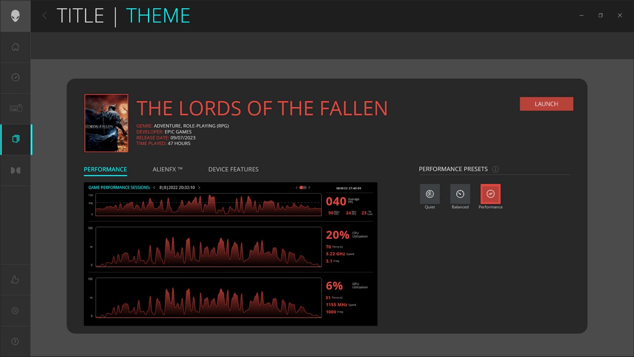Image resolution: width=634 pixels, height=357 pixels.
Task: Click the game title The Lords of the Fallen
Action: click(x=262, y=109)
